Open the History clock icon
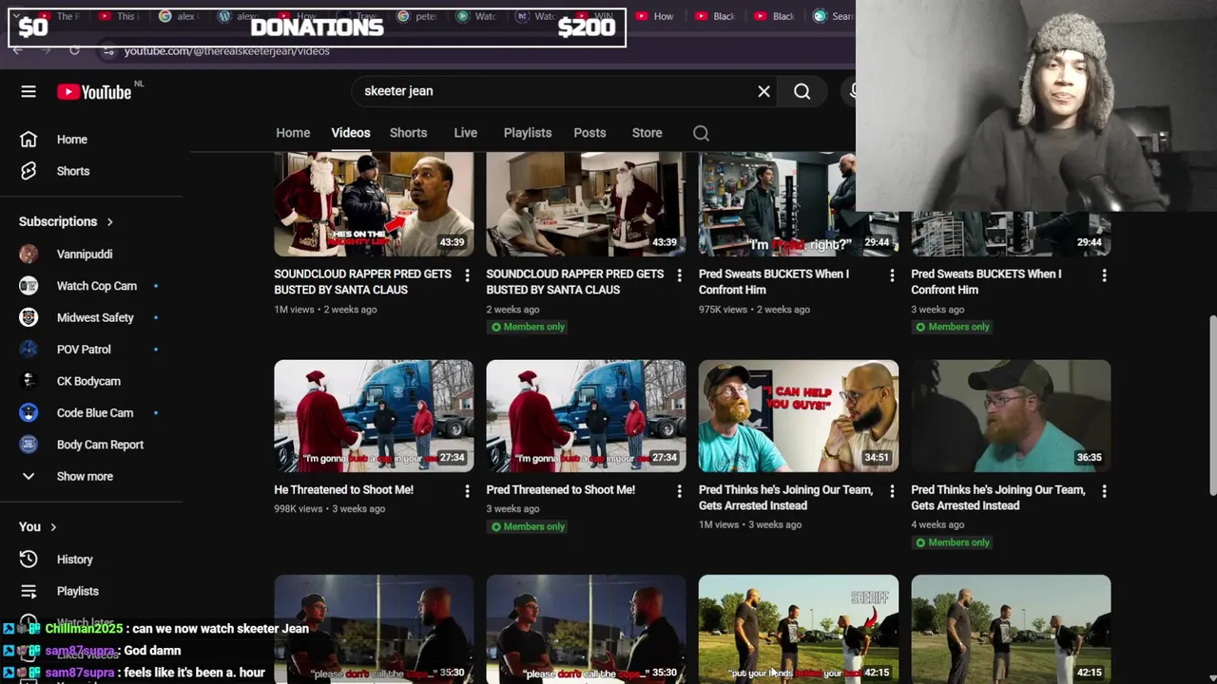Image resolution: width=1217 pixels, height=684 pixels. click(x=29, y=560)
